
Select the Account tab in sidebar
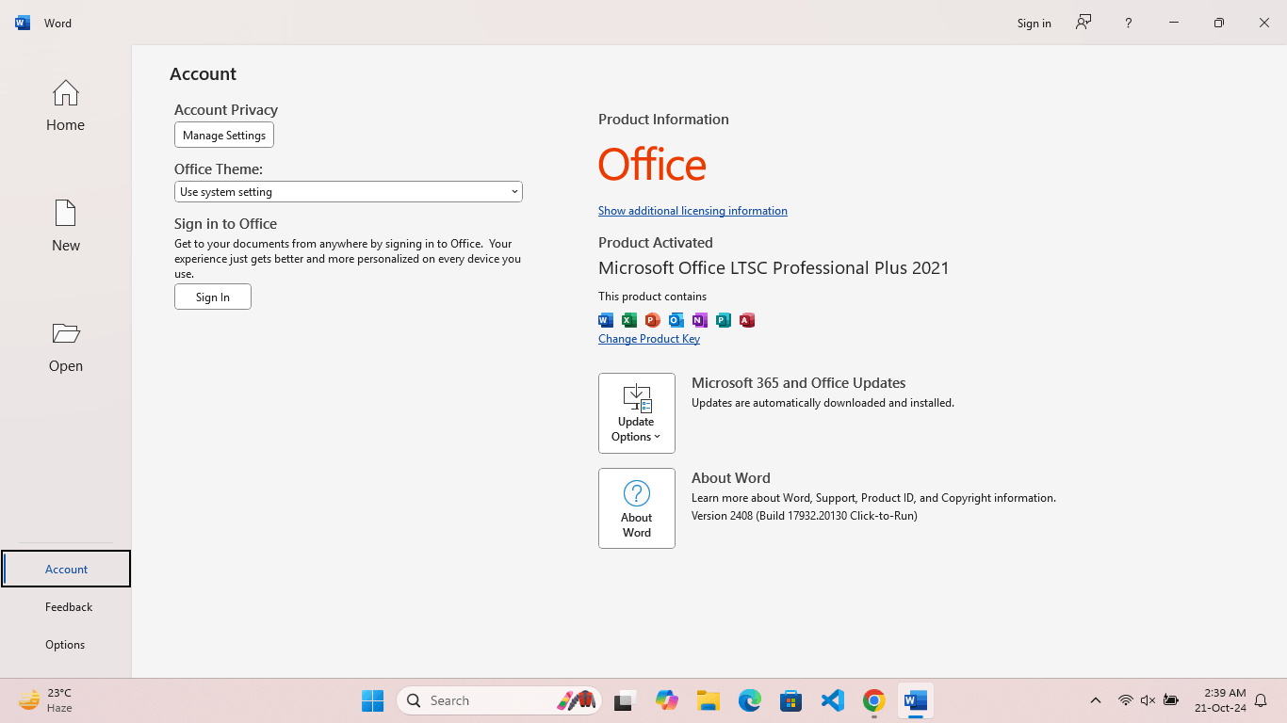point(66,569)
